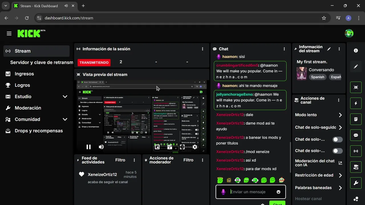Open Servidor y clave de retransmisión page
The image size is (365, 205).
click(x=42, y=62)
